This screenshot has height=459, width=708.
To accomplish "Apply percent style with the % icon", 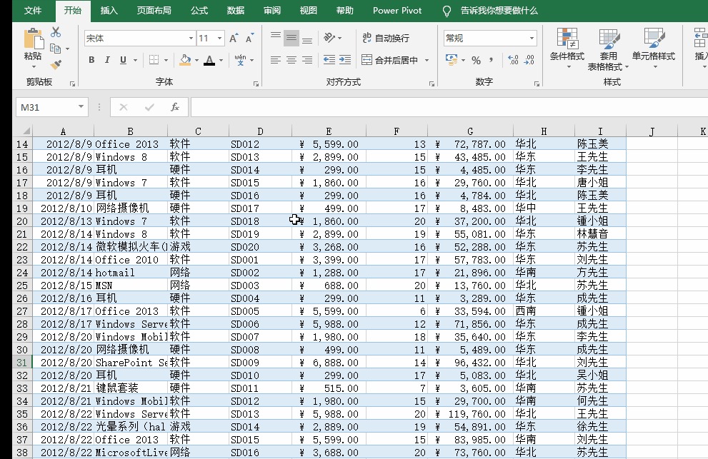I will click(x=476, y=60).
